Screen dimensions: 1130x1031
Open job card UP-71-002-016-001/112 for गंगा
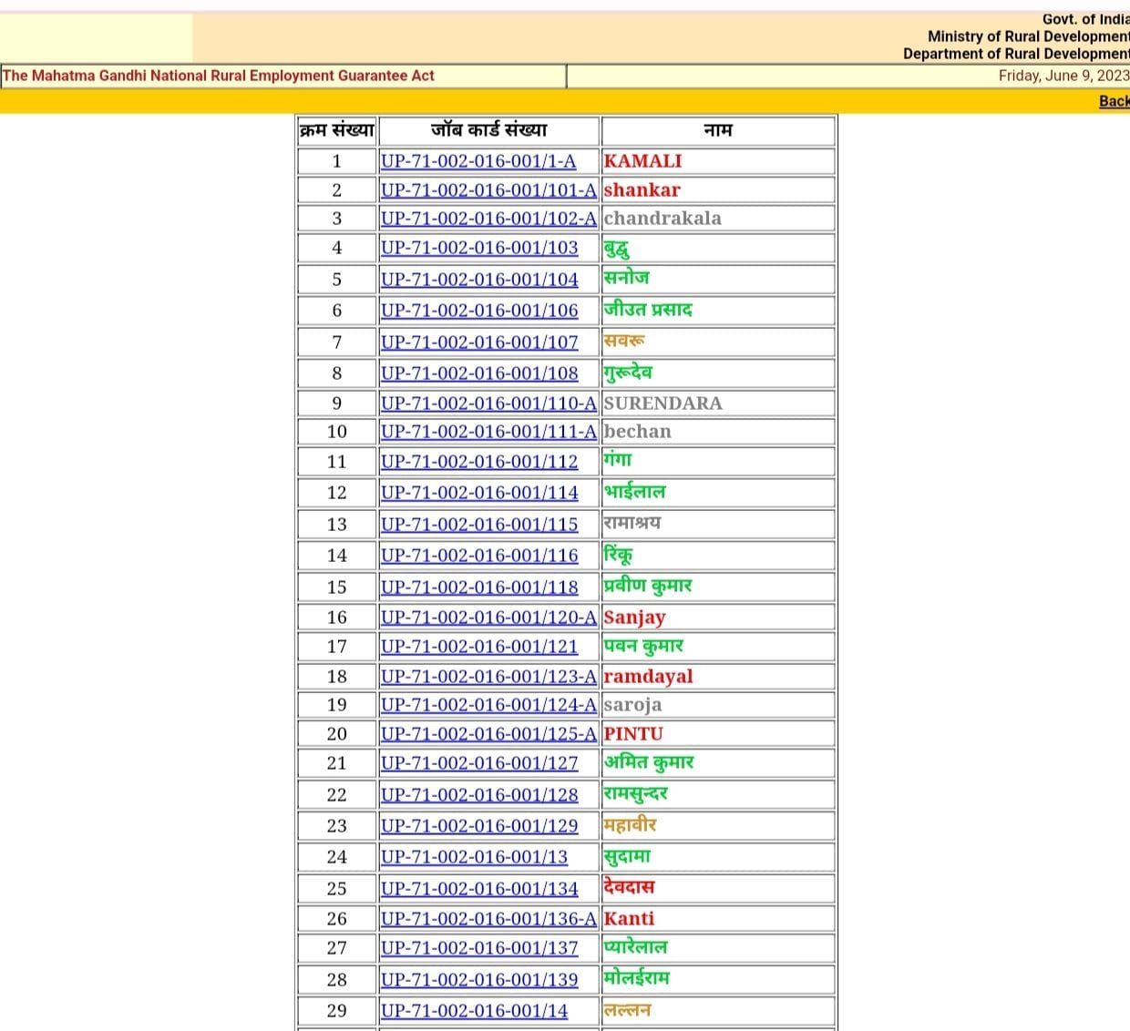479,462
